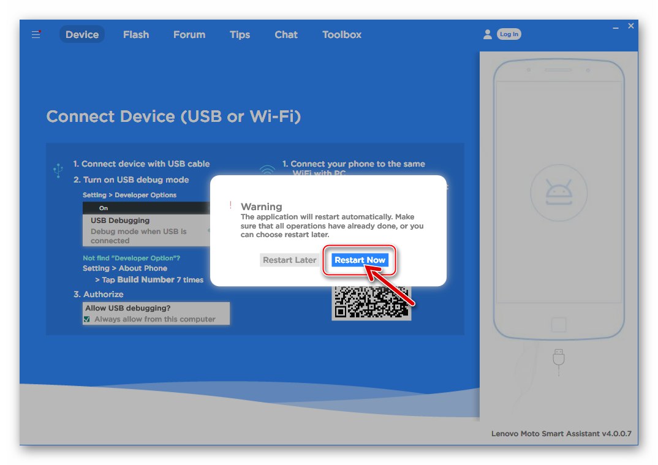Minimize the Smart Assistant window
Viewport: 658px width, 465px height.
pyautogui.click(x=615, y=28)
